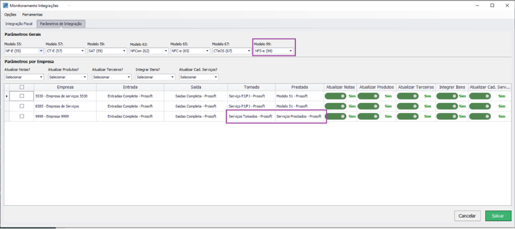Screen dimensions: 515x229
Task: Check the box for 8585 - Empresa de Serviços
Action: point(22,106)
